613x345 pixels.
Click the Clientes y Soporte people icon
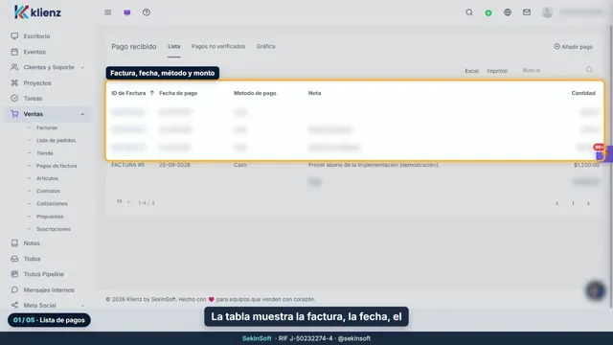(x=14, y=67)
